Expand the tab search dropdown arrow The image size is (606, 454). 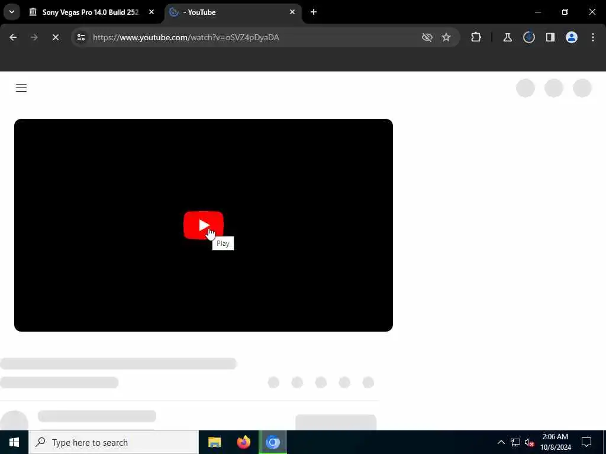pos(12,12)
